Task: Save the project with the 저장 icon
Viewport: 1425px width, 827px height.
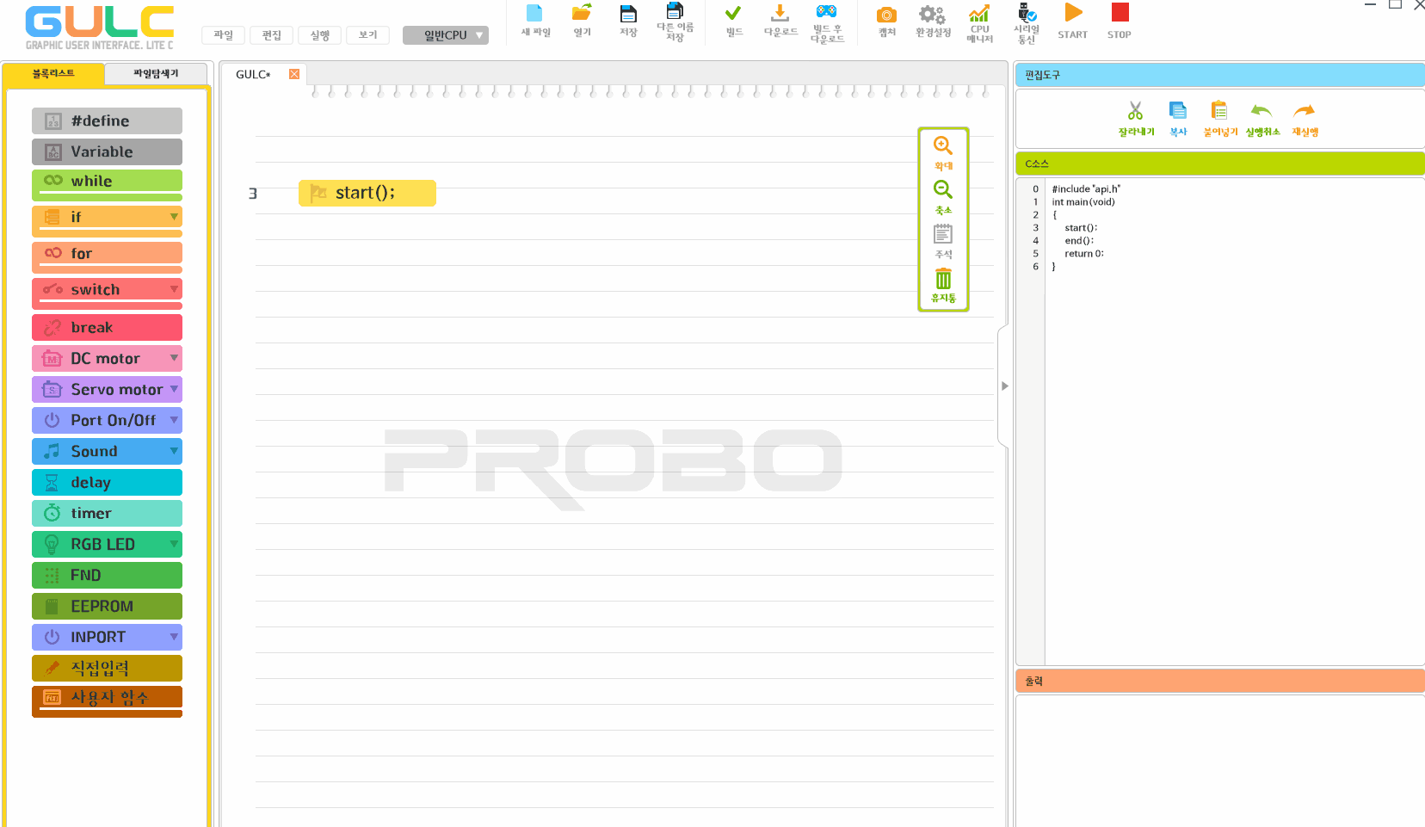Action: [628, 22]
